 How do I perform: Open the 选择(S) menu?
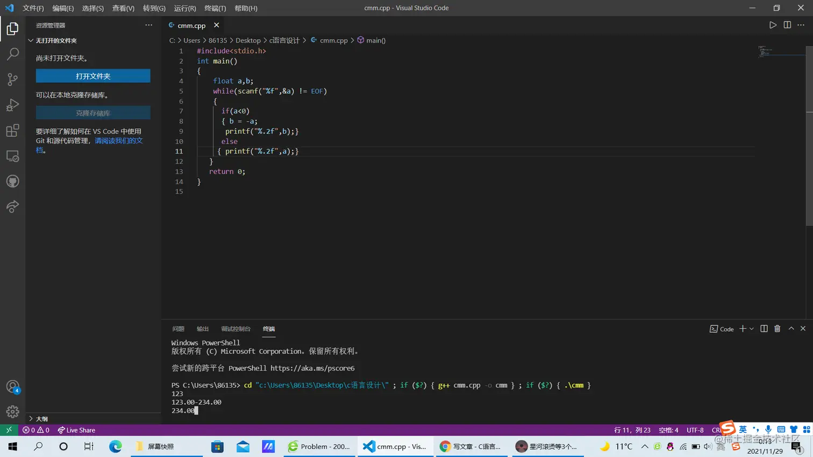[93, 8]
